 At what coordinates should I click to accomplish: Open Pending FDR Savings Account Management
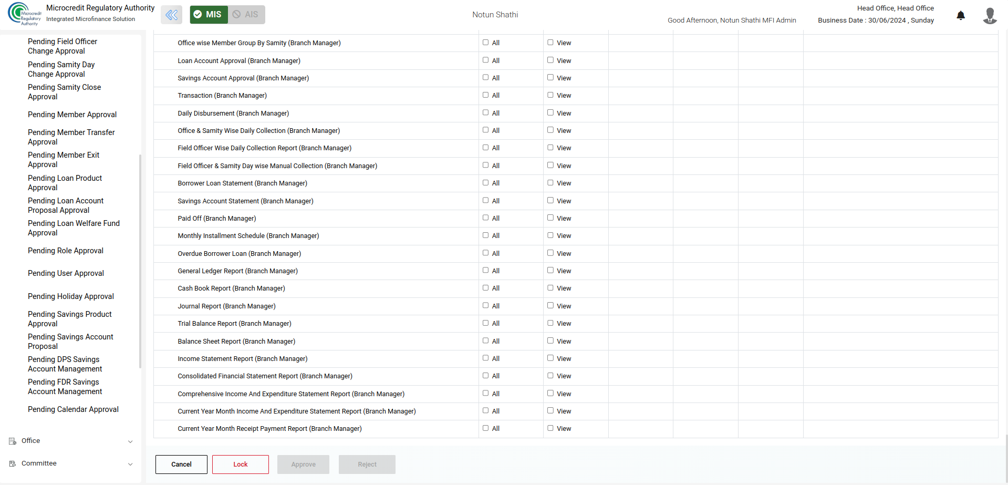[x=65, y=387]
